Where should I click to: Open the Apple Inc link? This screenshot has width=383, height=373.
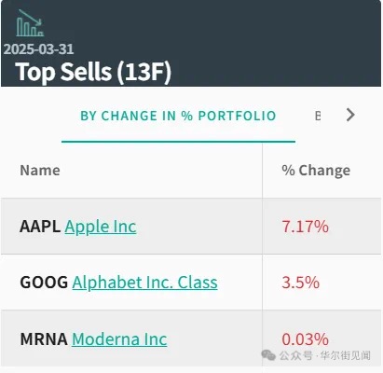click(x=101, y=227)
